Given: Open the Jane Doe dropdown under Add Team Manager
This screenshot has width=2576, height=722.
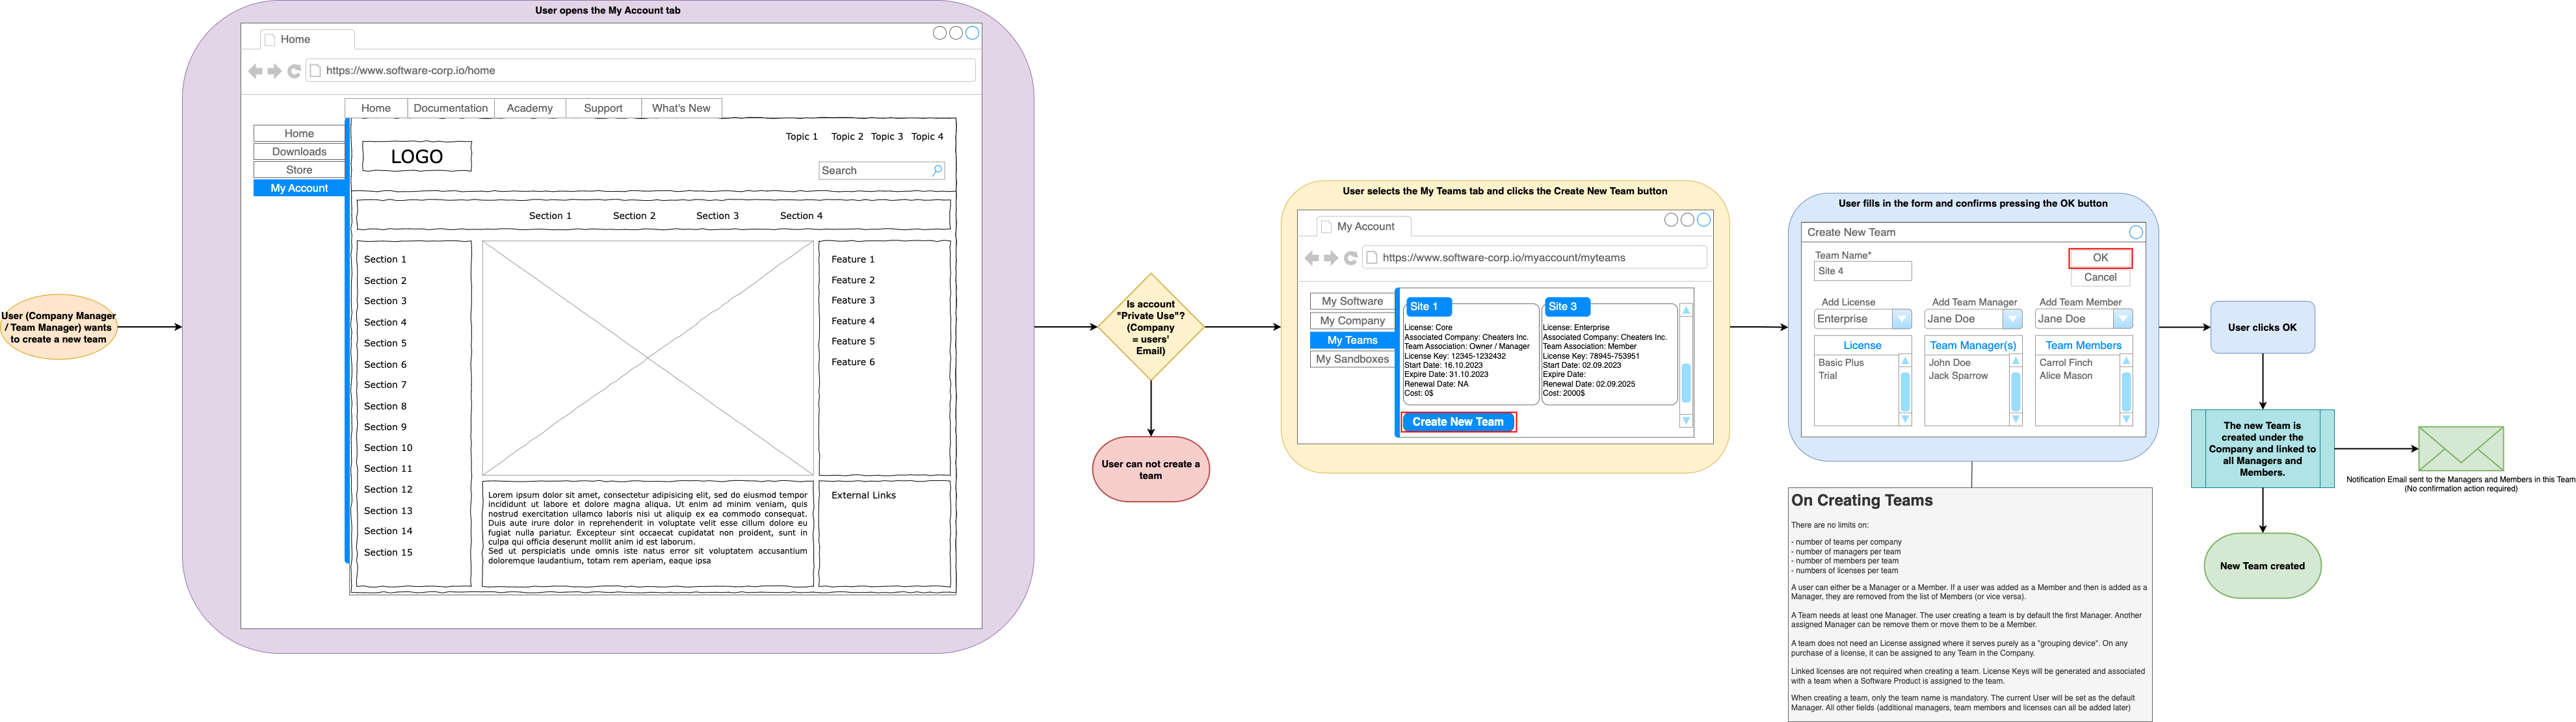Looking at the screenshot, I should 2012,319.
